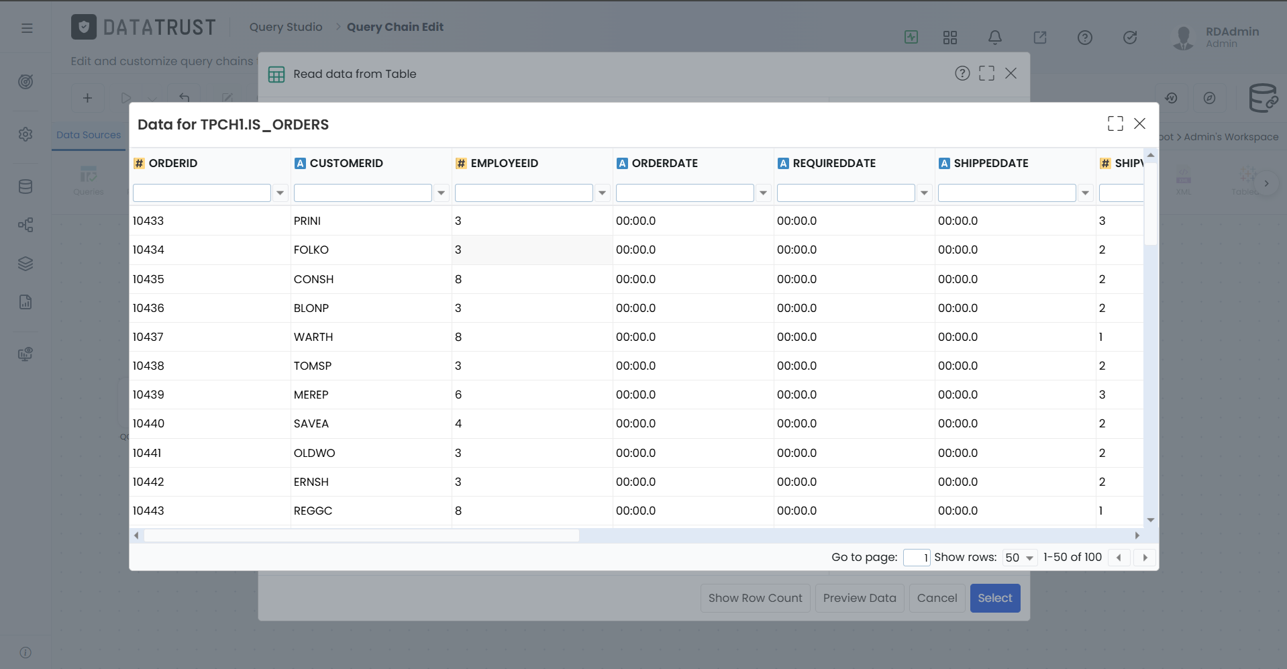1287x669 pixels.
Task: Open Query Studio breadcrumb link
Action: pos(286,27)
